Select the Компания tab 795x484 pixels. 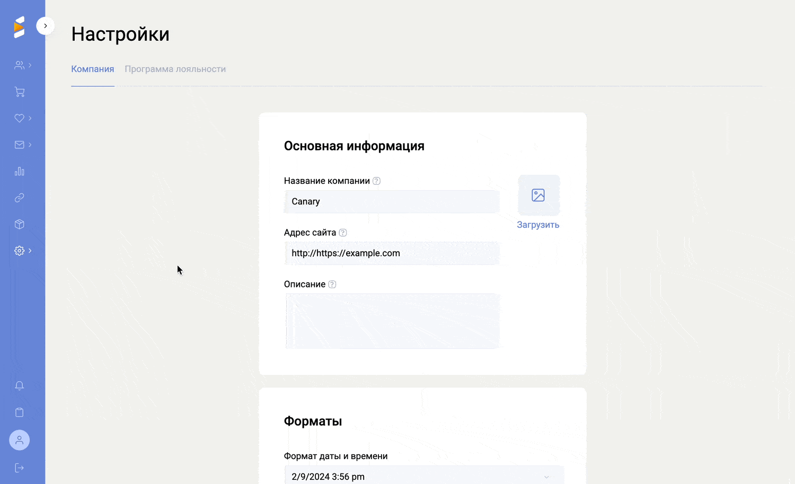93,69
